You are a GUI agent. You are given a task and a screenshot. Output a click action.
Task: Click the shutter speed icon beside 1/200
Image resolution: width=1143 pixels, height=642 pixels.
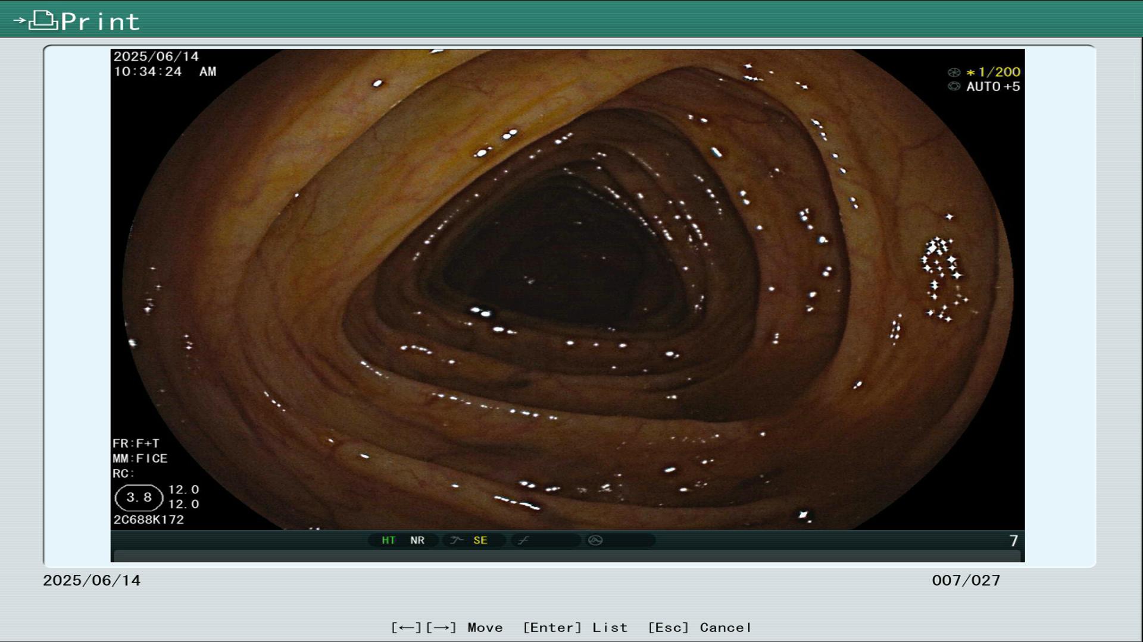[954, 73]
